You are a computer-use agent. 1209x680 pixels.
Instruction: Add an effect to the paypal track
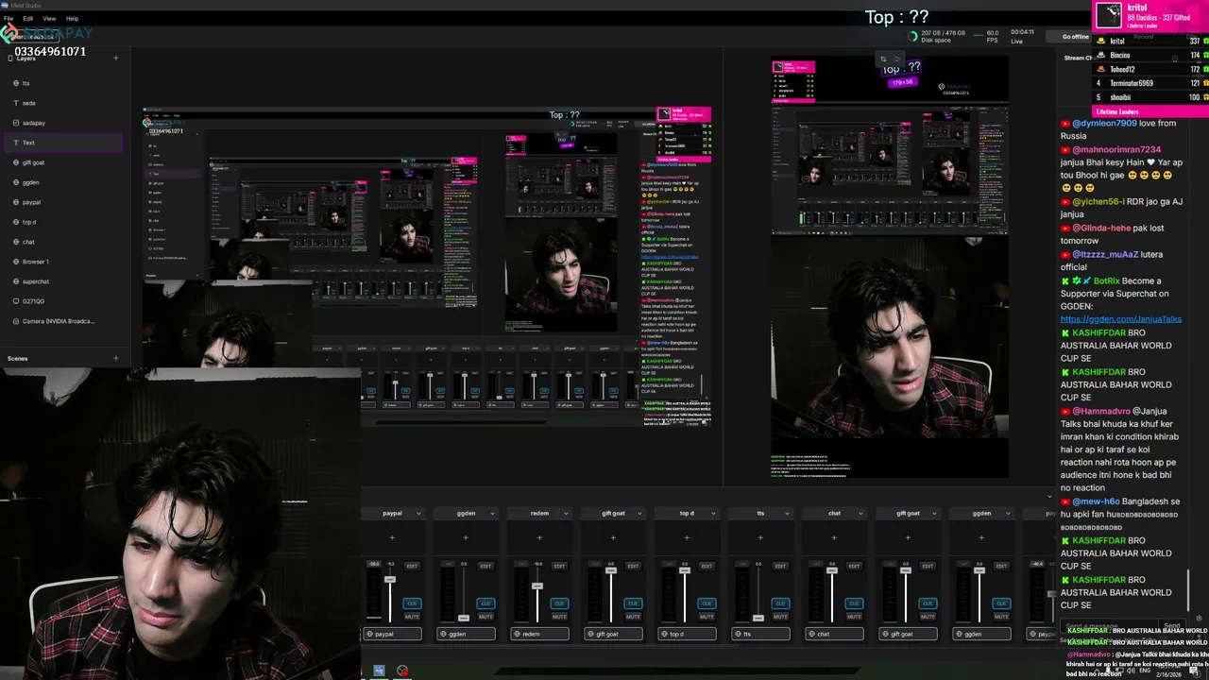[x=392, y=537]
